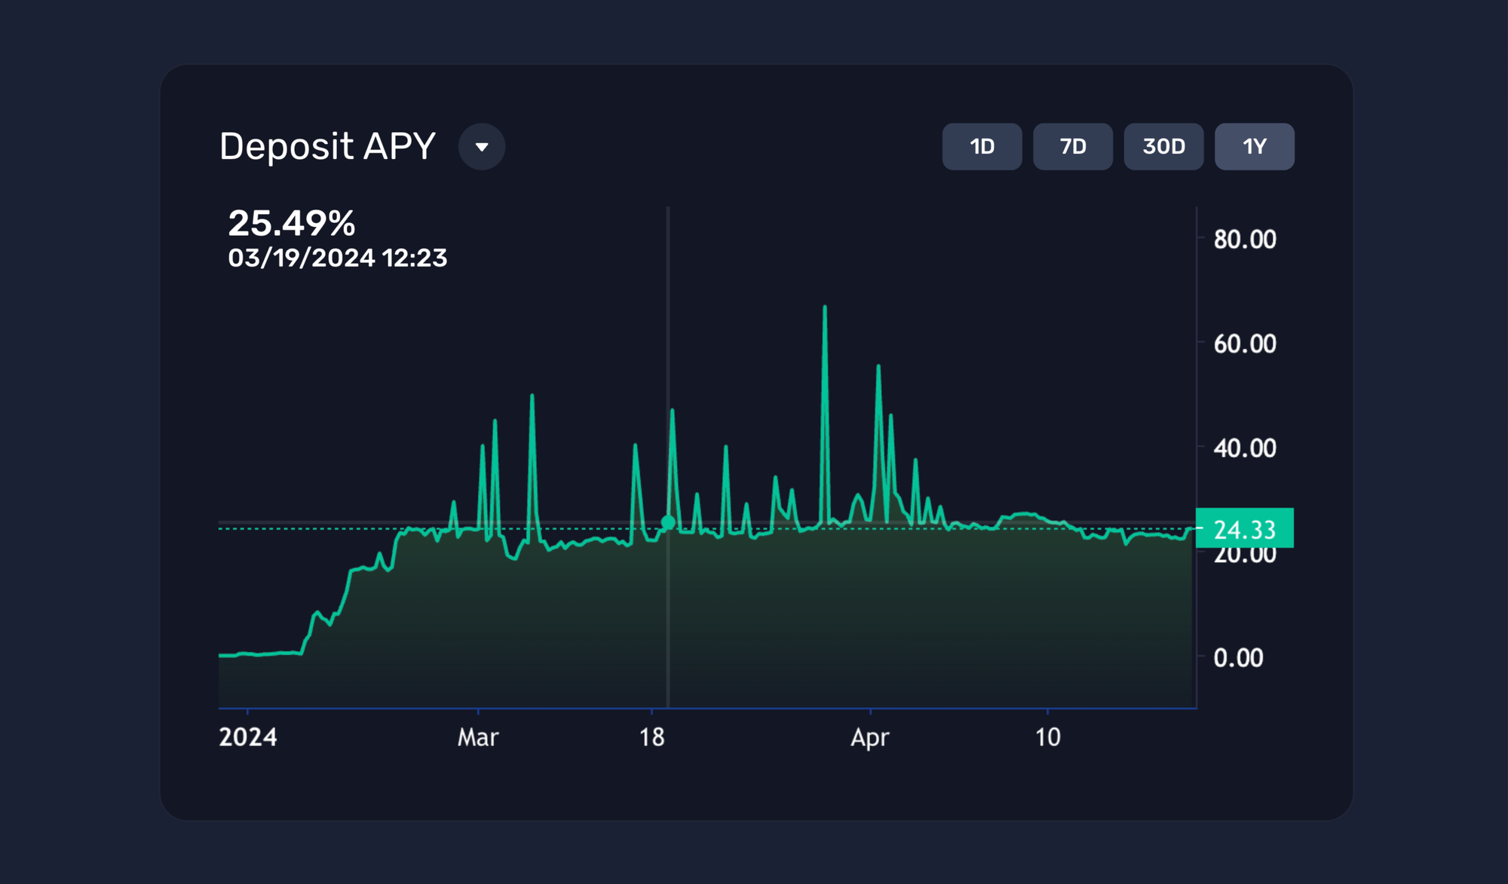Select the 1Y time range

tap(1254, 146)
